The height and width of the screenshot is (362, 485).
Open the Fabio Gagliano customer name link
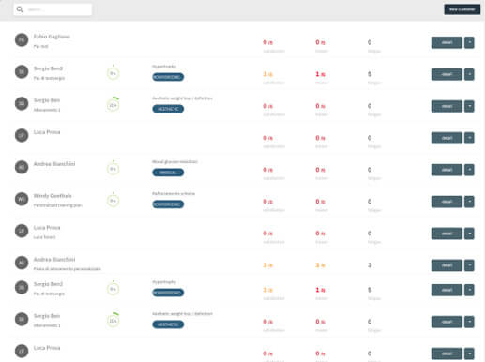pos(52,37)
